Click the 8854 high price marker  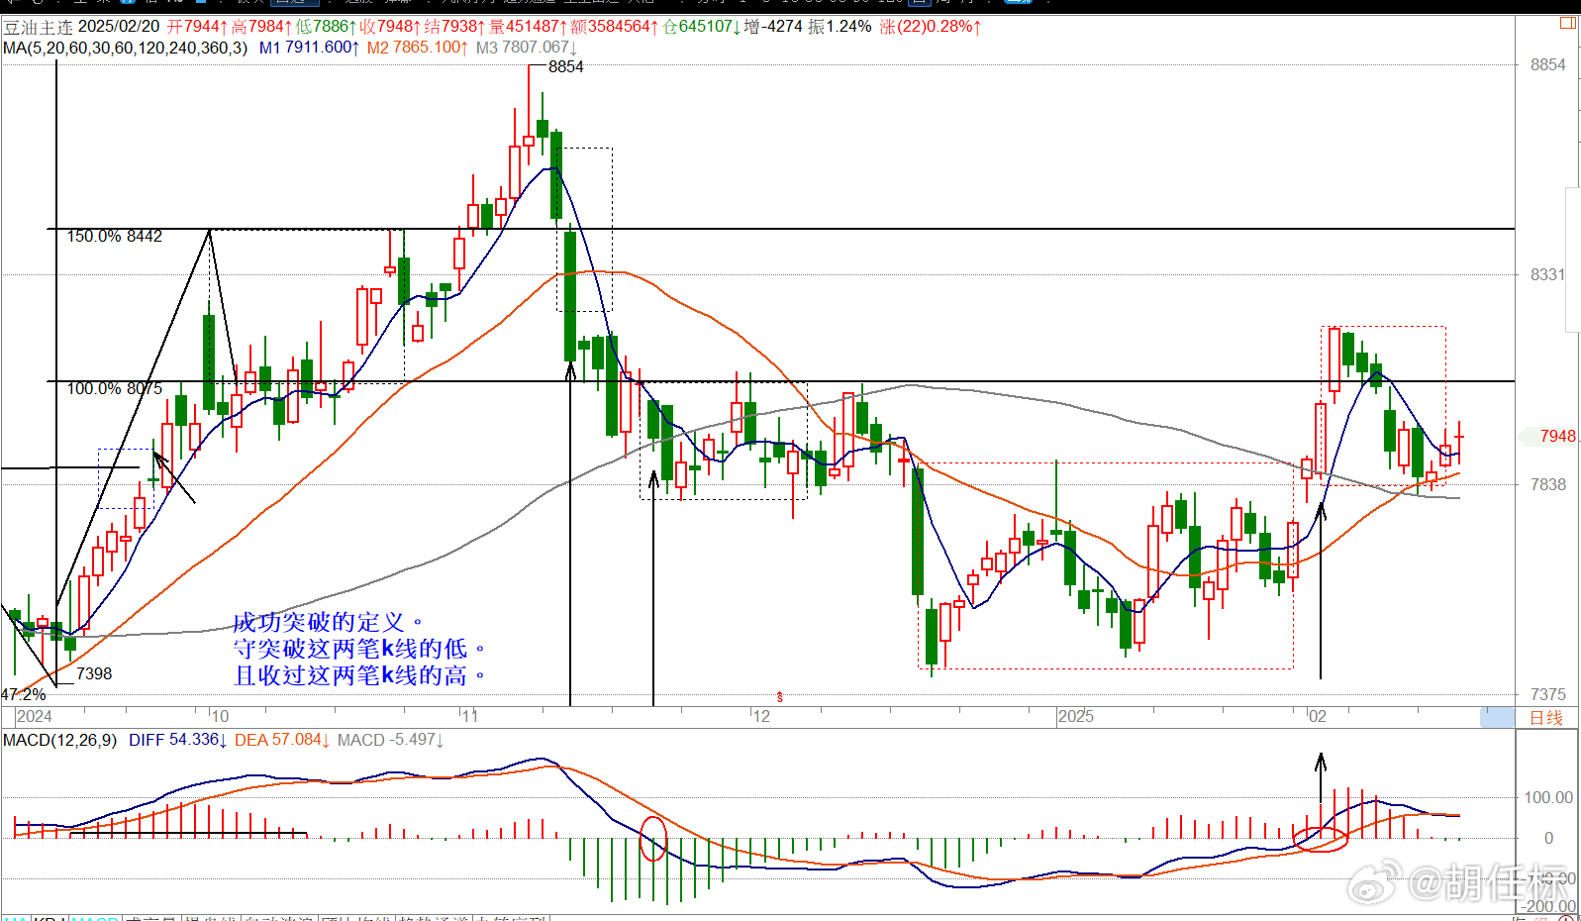(565, 67)
